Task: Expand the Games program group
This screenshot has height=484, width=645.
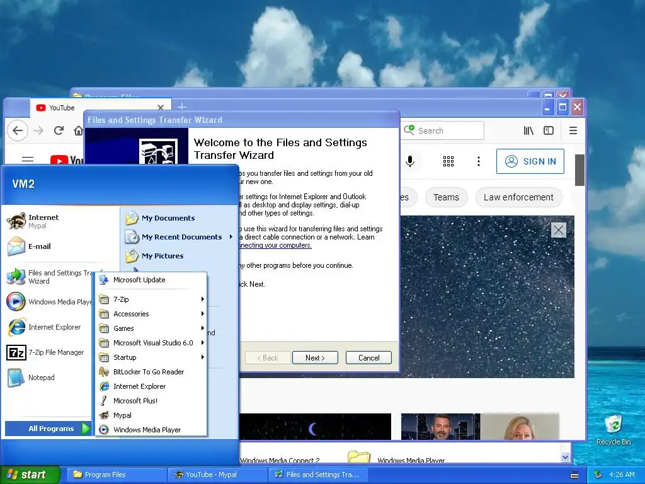Action: click(151, 328)
